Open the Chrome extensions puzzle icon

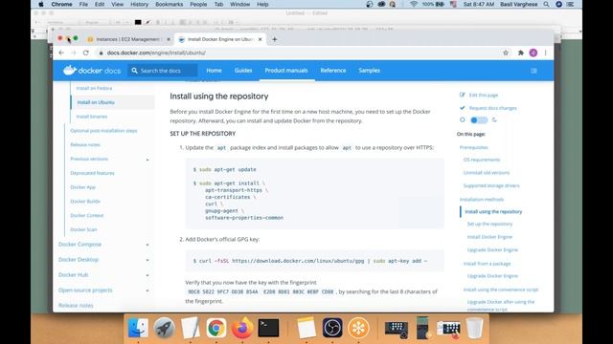[521, 53]
